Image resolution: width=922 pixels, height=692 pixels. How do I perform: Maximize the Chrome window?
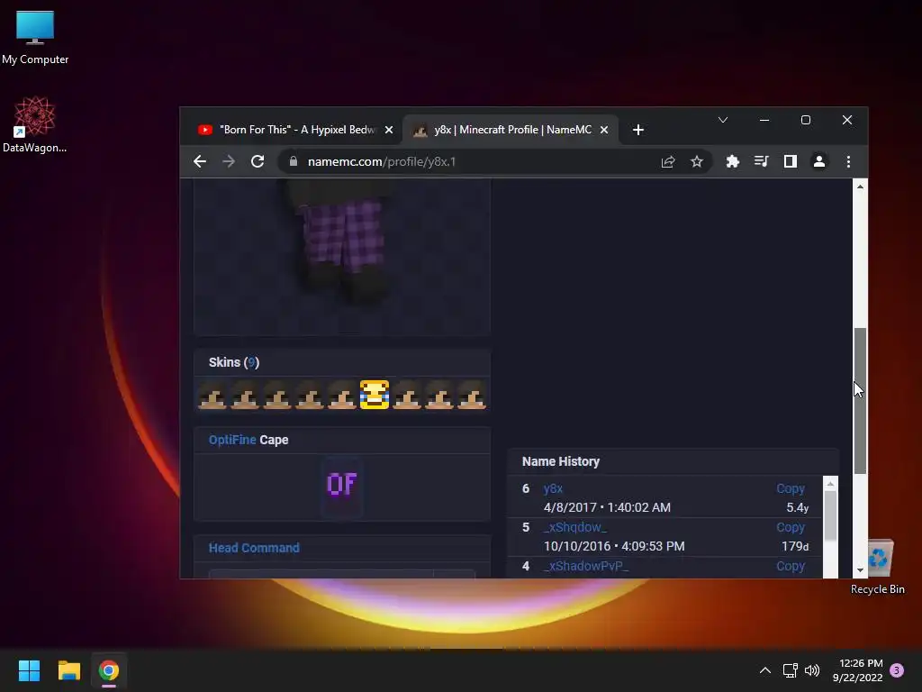(806, 120)
